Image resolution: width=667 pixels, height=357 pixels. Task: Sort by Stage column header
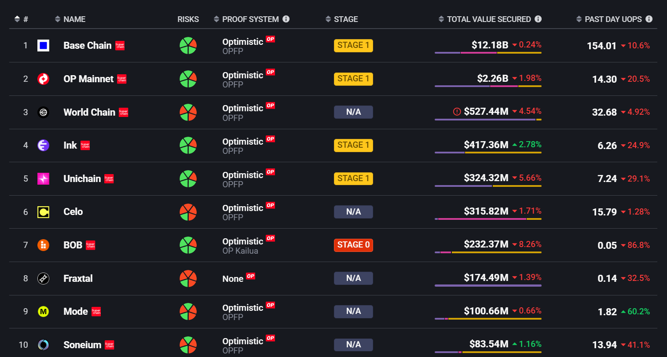341,19
